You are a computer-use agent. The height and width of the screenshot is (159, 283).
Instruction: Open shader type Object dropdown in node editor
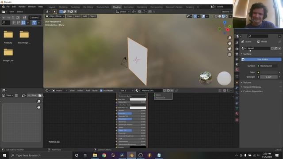point(60,91)
